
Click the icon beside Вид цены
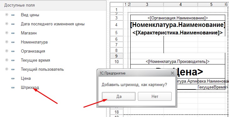(x=13, y=15)
